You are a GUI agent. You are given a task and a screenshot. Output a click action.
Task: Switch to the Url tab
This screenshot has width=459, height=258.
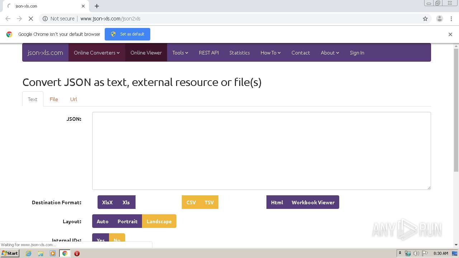coord(74,99)
